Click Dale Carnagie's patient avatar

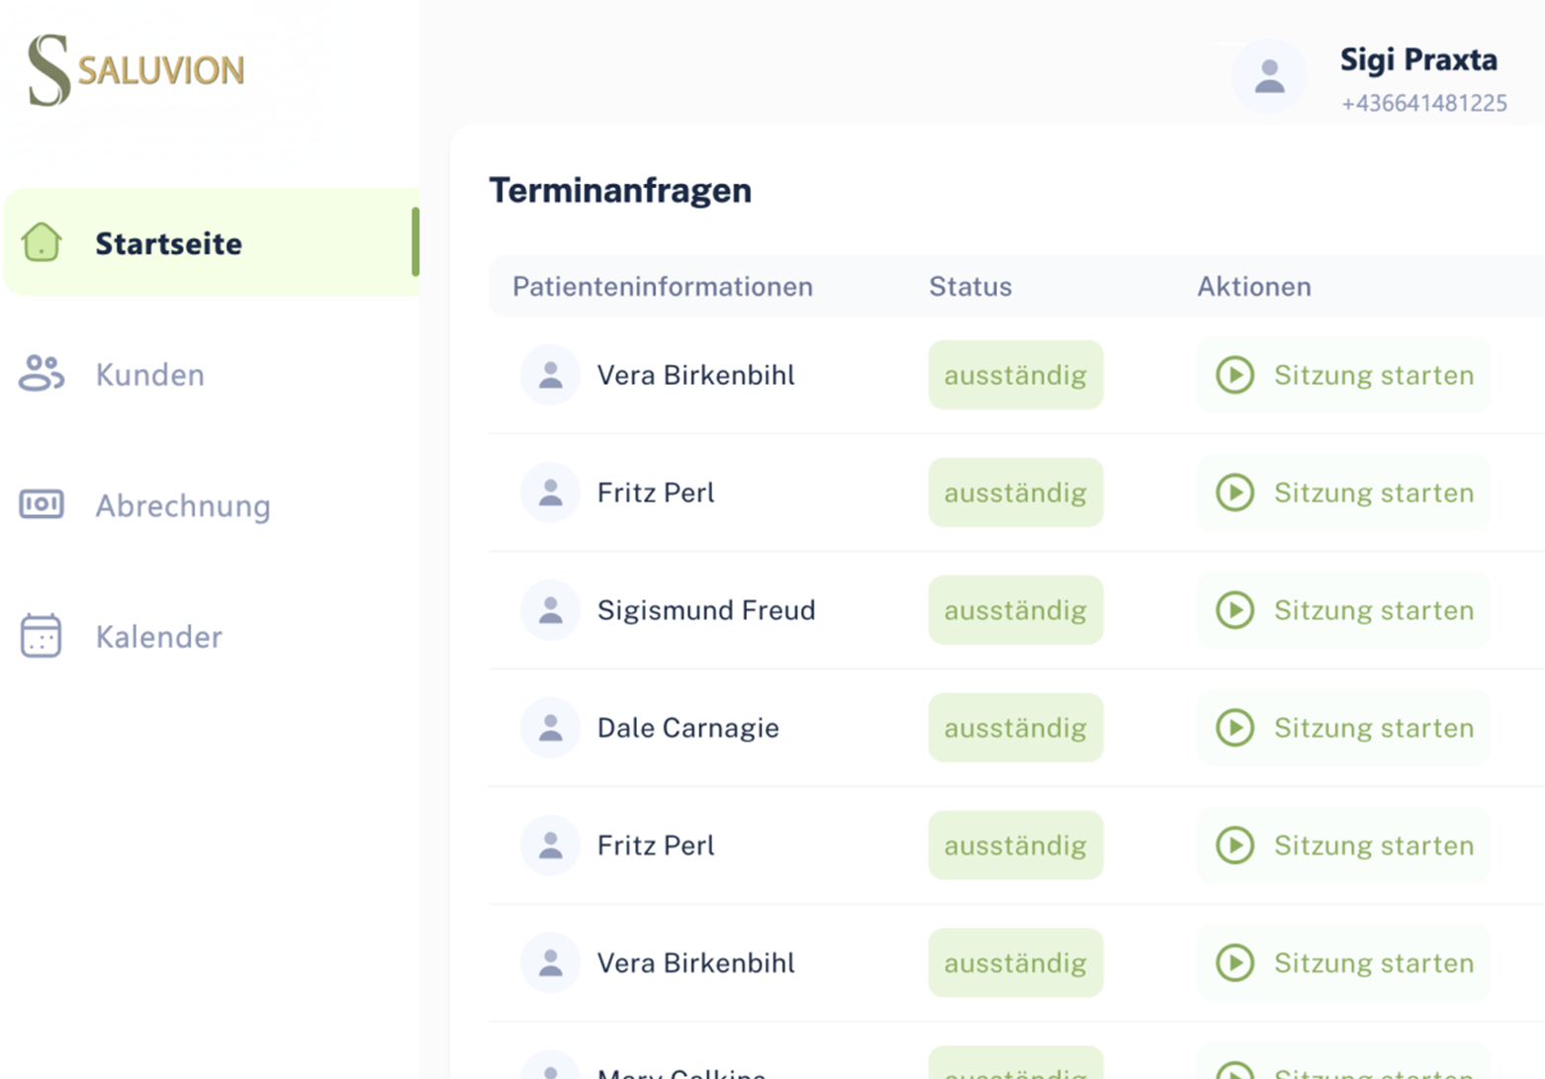tap(550, 728)
